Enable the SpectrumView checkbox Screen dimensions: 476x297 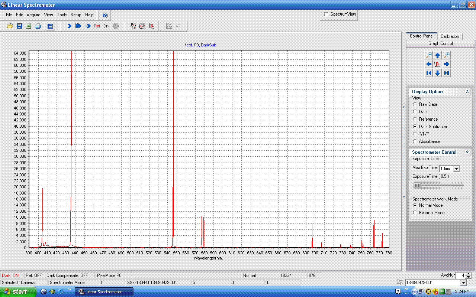coord(327,14)
